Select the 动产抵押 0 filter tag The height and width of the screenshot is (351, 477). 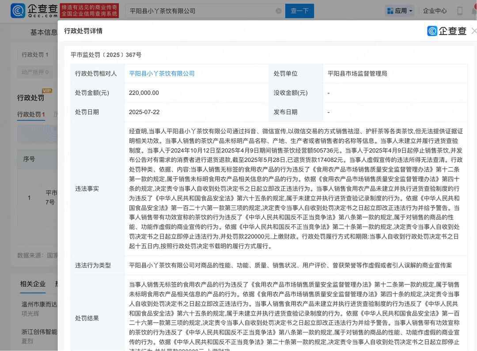click(x=35, y=72)
